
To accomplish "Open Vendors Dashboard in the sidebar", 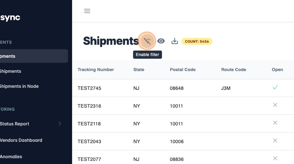I will click(x=21, y=140).
